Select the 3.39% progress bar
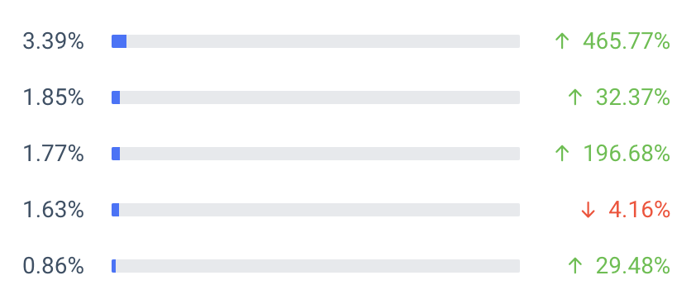Screen dimensions: 691x304 [316, 41]
